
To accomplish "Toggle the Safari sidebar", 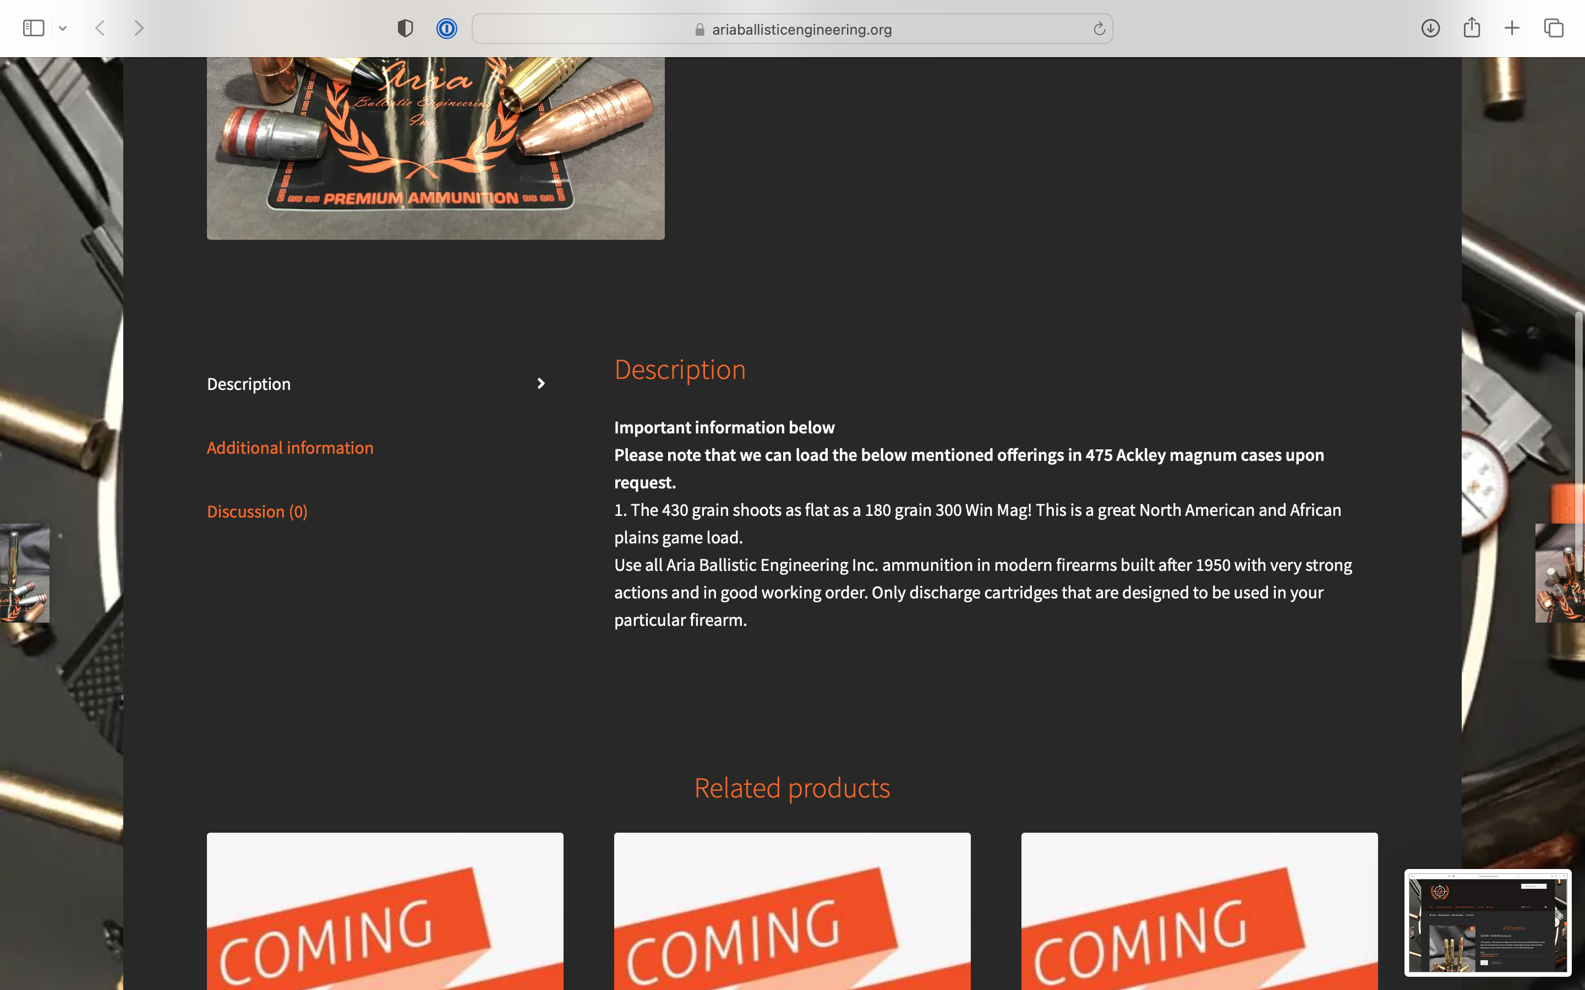I will (34, 28).
